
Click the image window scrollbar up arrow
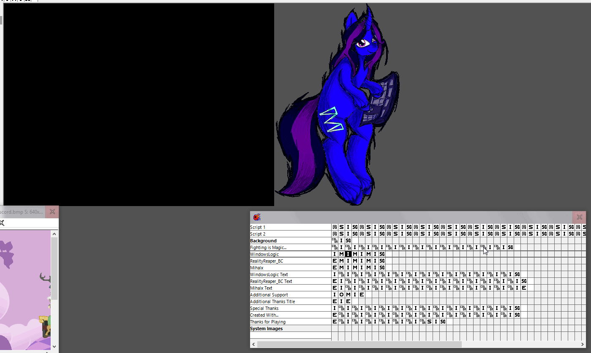(x=54, y=234)
